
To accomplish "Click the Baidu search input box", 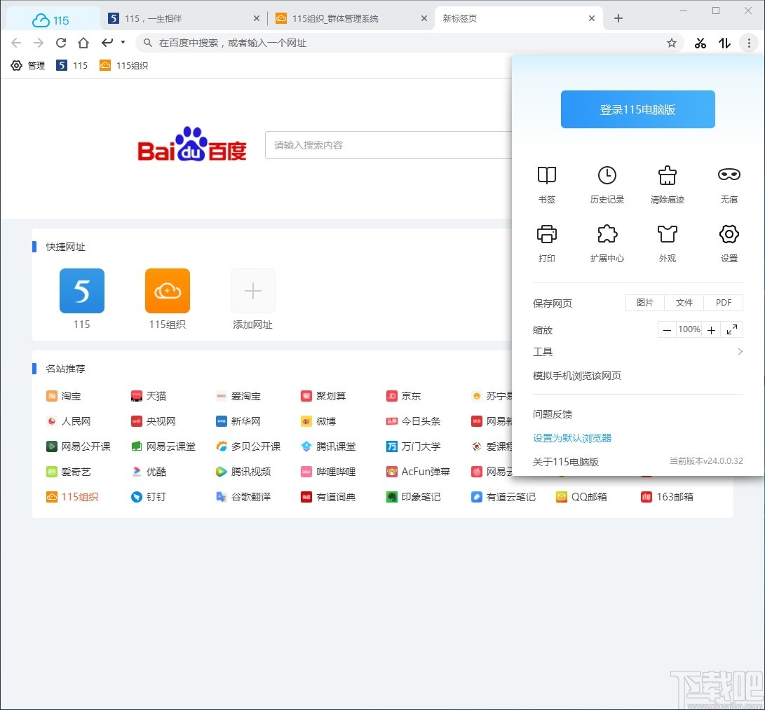I will 388,145.
